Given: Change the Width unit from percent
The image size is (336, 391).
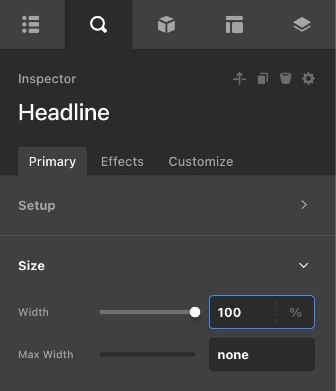Looking at the screenshot, I should coord(296,312).
